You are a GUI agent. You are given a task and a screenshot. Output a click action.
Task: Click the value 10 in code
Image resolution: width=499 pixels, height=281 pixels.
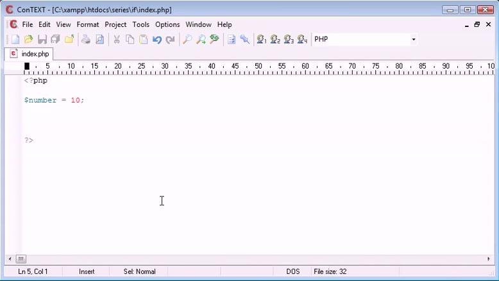[x=76, y=100]
